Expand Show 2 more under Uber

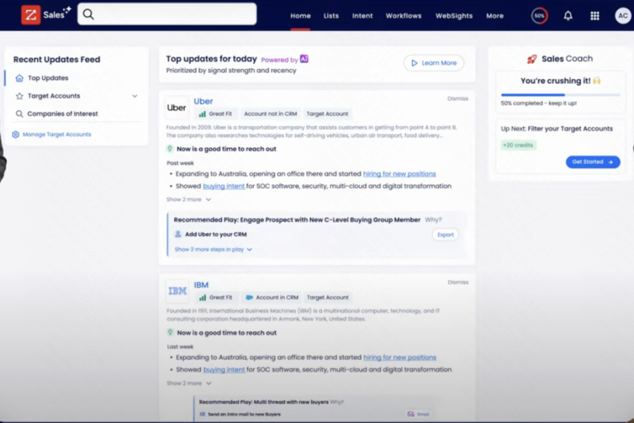(x=188, y=199)
